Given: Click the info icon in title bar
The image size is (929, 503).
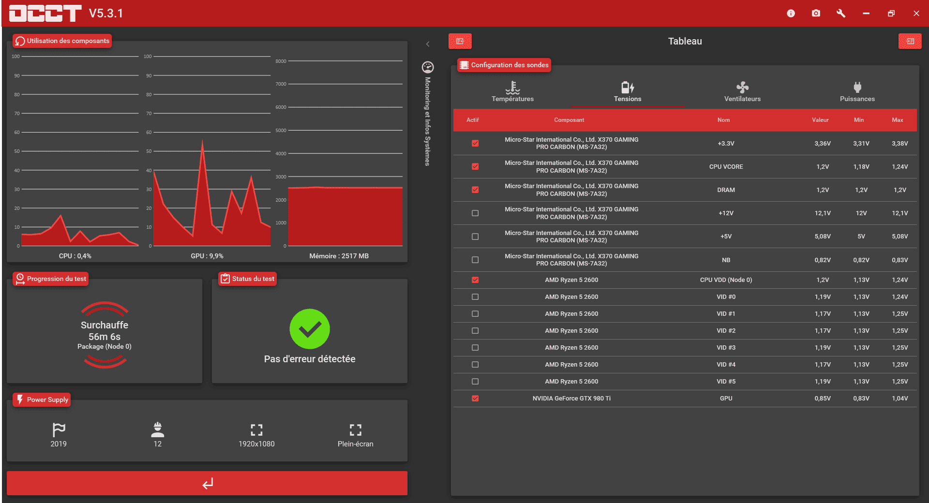Looking at the screenshot, I should (791, 14).
